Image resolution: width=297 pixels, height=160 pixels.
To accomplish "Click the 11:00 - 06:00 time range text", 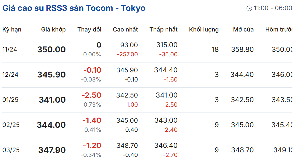I will coord(273,8).
